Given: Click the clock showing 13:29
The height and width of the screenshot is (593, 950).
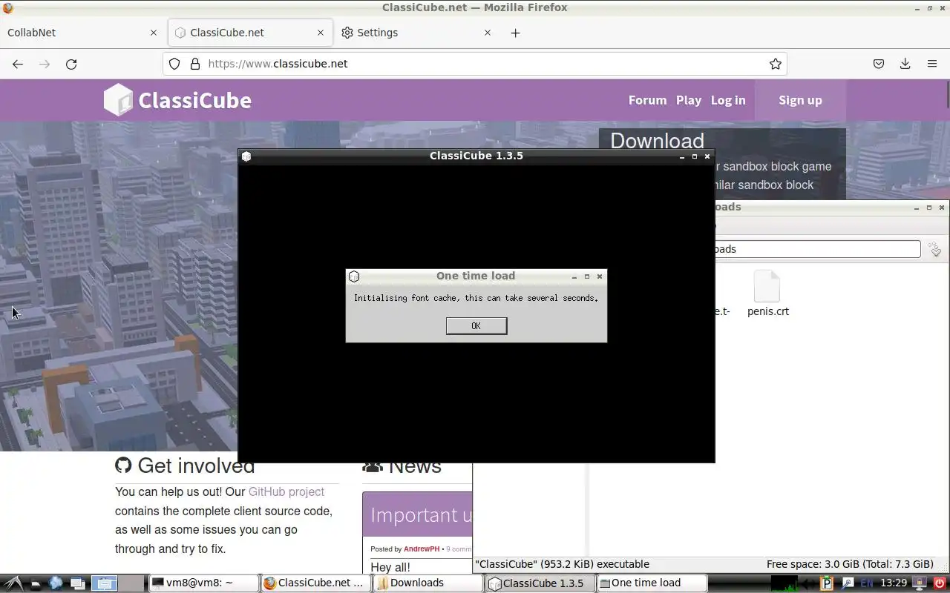Looking at the screenshot, I should pos(894,583).
